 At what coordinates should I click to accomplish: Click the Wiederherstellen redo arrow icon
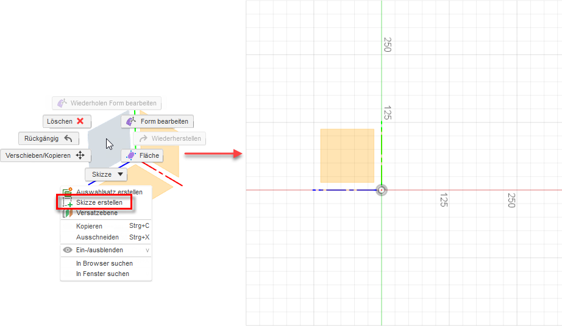[x=143, y=139]
